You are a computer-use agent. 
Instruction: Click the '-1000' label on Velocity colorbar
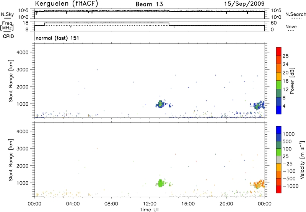coord(291,186)
